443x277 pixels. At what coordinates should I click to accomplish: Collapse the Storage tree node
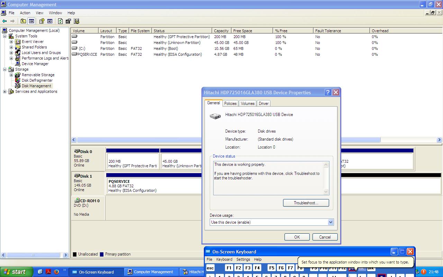click(4, 69)
